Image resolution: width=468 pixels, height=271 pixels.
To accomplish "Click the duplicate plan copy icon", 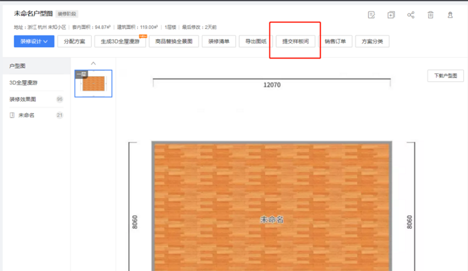I will click(x=391, y=15).
